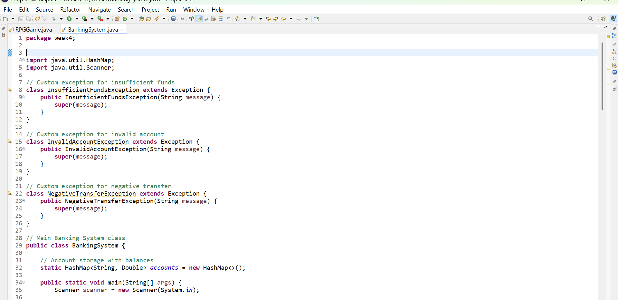Toggle Mark Occurrences highlighter
618x300 pixels.
pos(199,19)
